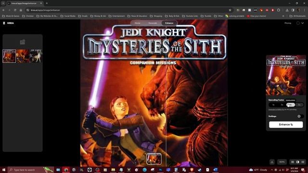Open the All Bookmarks folder

click(297, 16)
